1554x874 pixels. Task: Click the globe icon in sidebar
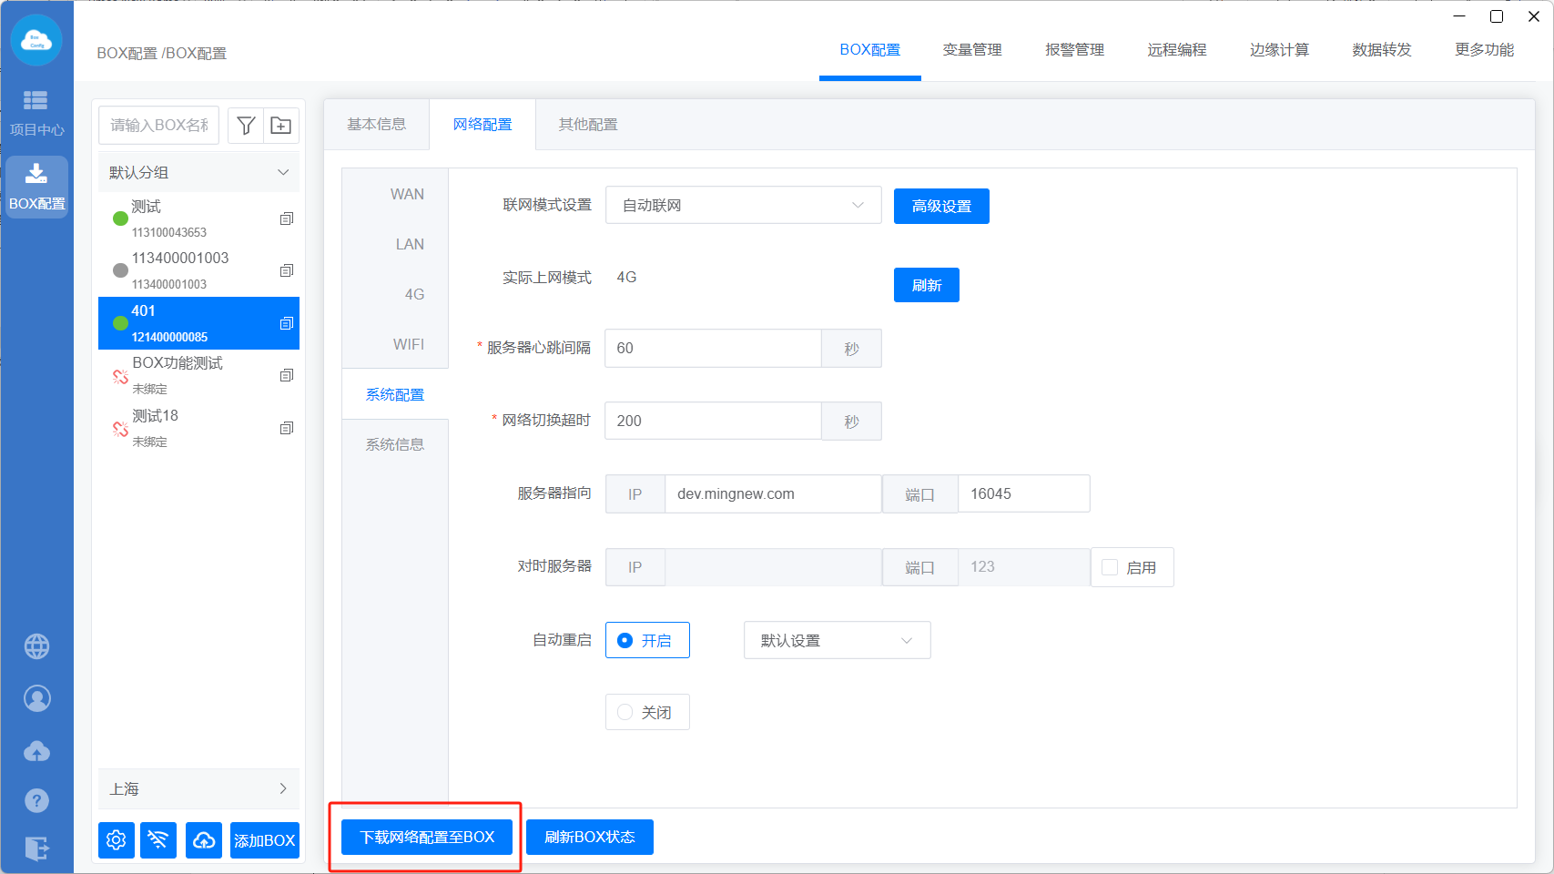point(36,646)
